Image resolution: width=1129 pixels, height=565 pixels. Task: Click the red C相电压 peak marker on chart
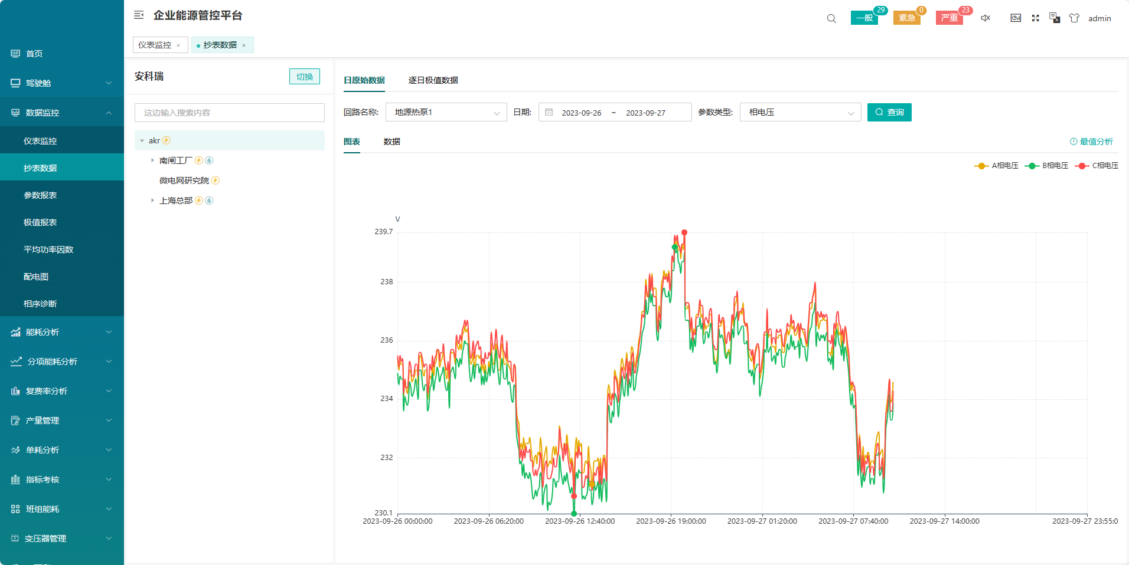point(684,232)
